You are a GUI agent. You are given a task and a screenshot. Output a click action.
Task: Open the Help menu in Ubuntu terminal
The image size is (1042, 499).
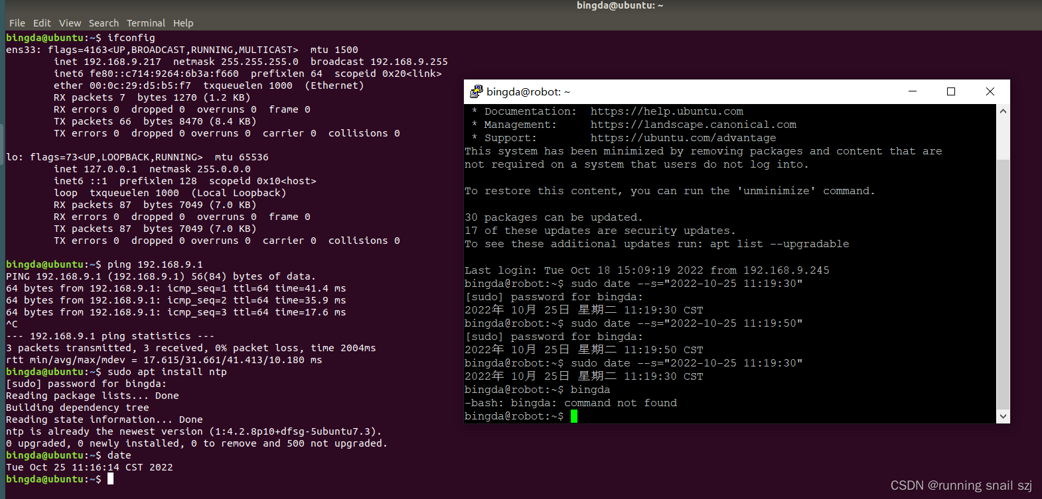point(183,23)
